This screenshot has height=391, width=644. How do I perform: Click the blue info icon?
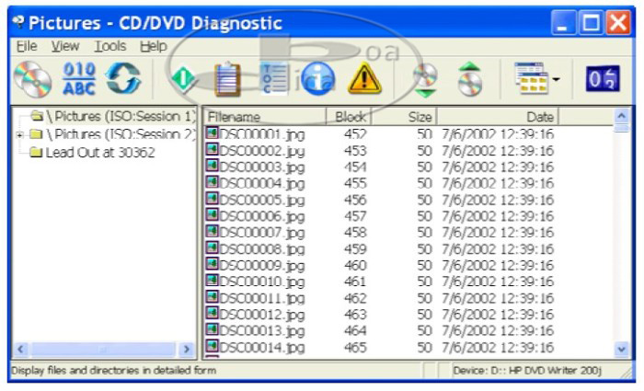coord(316,81)
